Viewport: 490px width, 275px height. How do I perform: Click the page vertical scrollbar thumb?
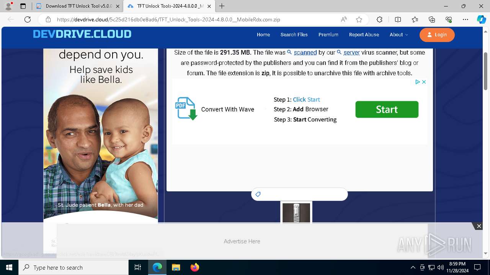point(486,71)
